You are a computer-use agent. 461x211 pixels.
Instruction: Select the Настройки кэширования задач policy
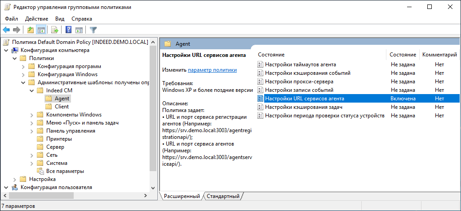point(304,107)
